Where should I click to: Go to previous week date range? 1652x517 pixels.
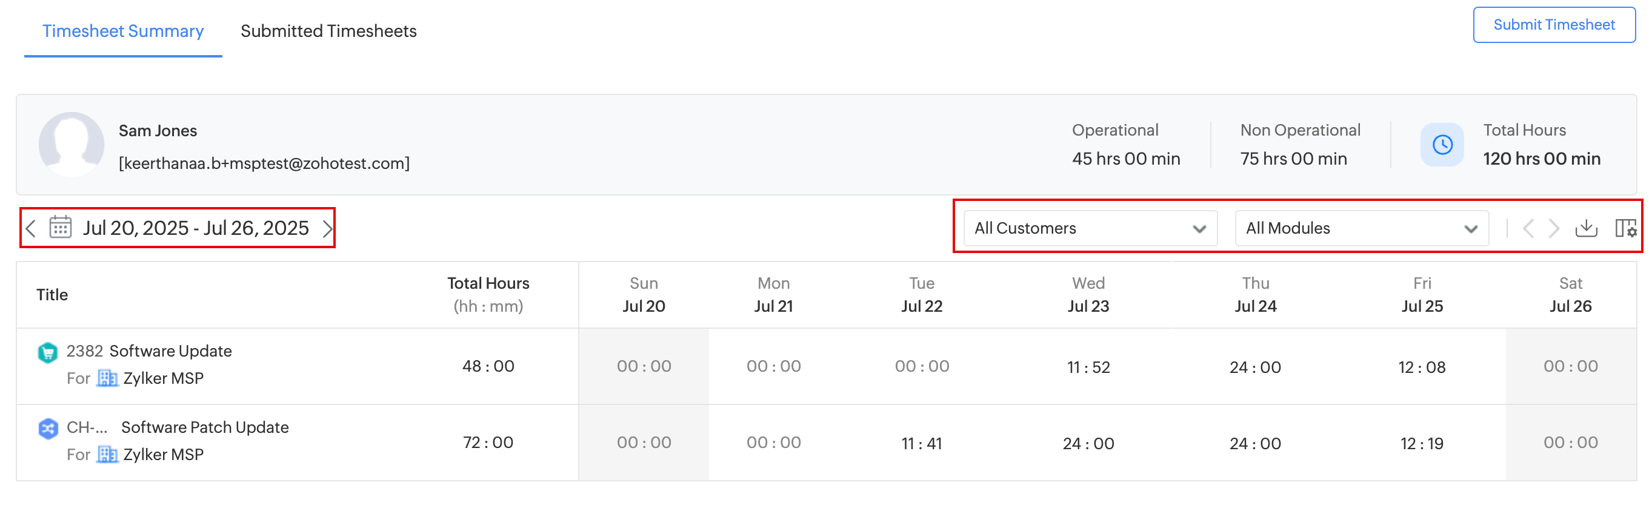31,228
